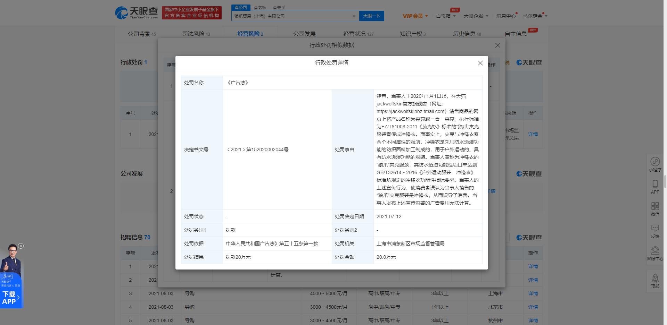The image size is (667, 325).
Task: Open the 司法风险 tab
Action: [196, 34]
